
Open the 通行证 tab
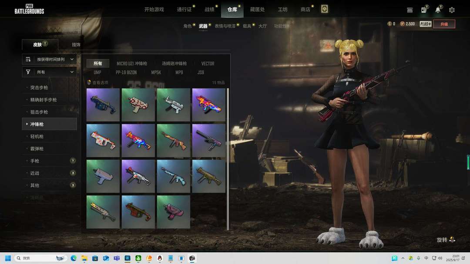[184, 10]
